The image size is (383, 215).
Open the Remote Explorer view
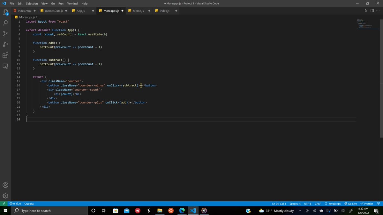pos(5,66)
